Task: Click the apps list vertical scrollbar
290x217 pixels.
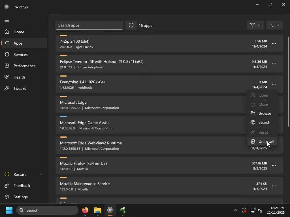Action: tap(289, 82)
